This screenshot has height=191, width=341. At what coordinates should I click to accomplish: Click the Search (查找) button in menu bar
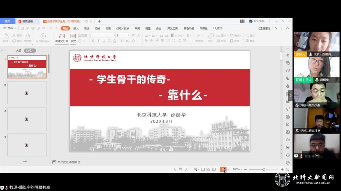point(218,28)
